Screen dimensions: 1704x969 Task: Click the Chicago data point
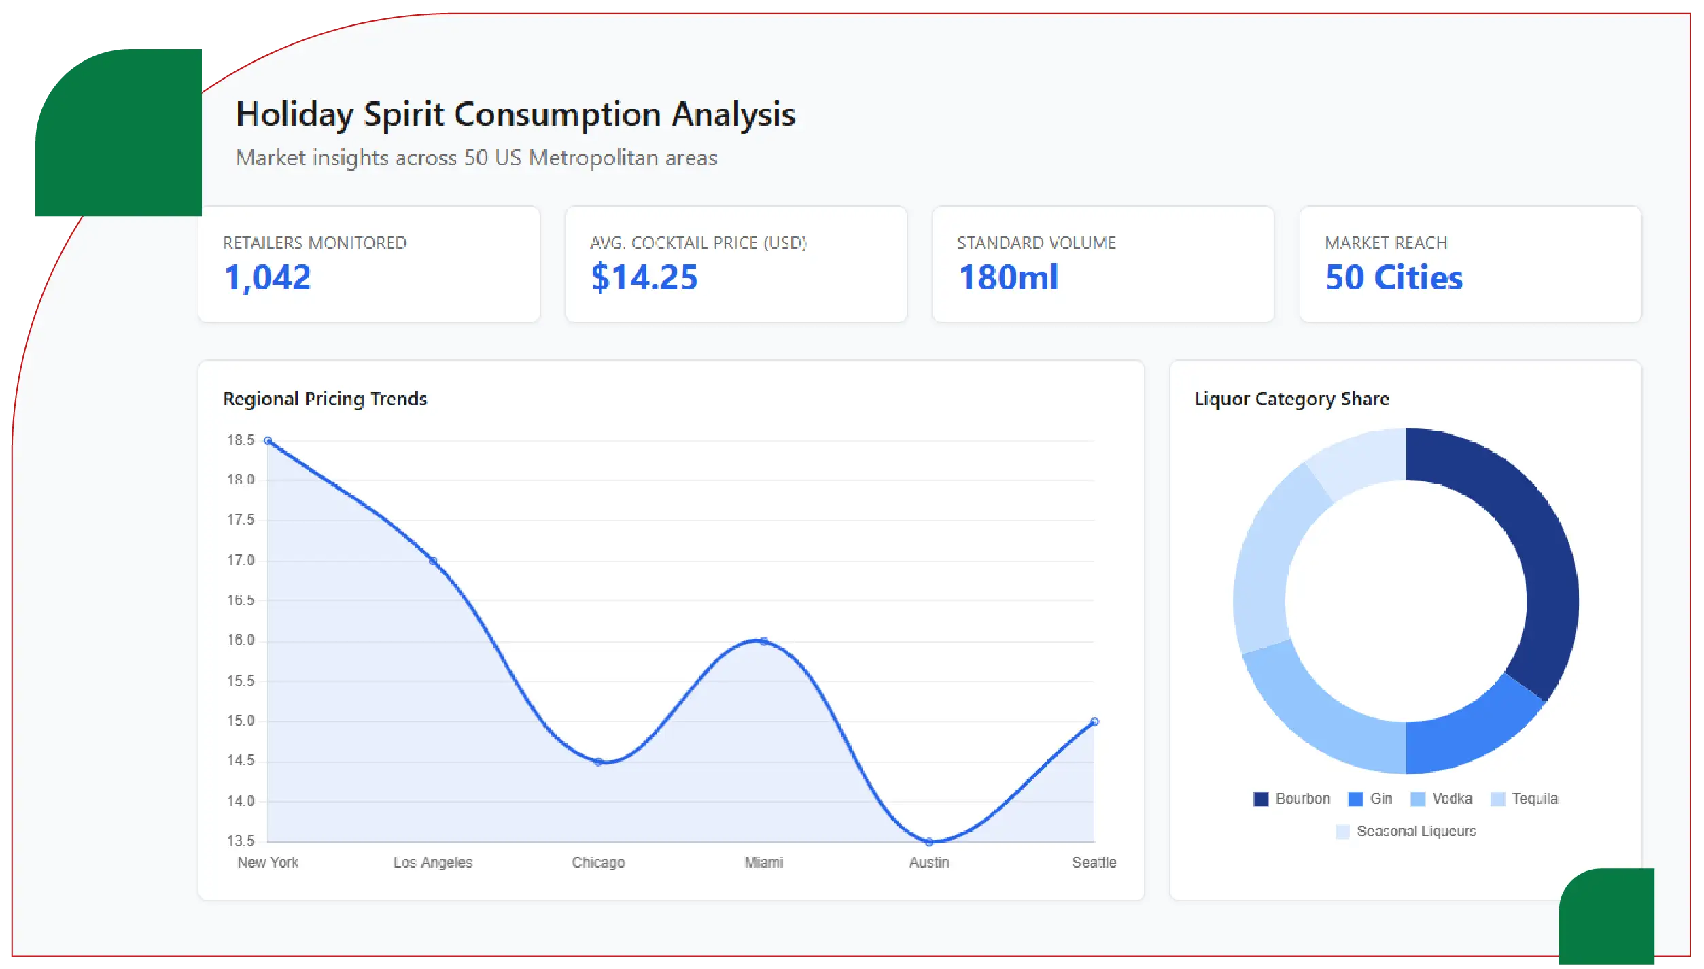click(598, 762)
